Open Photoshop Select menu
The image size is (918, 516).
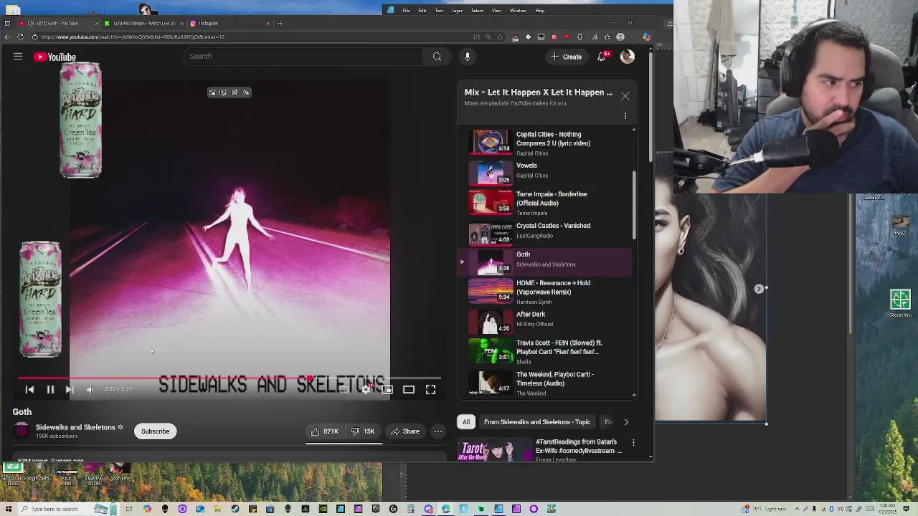coord(477,11)
